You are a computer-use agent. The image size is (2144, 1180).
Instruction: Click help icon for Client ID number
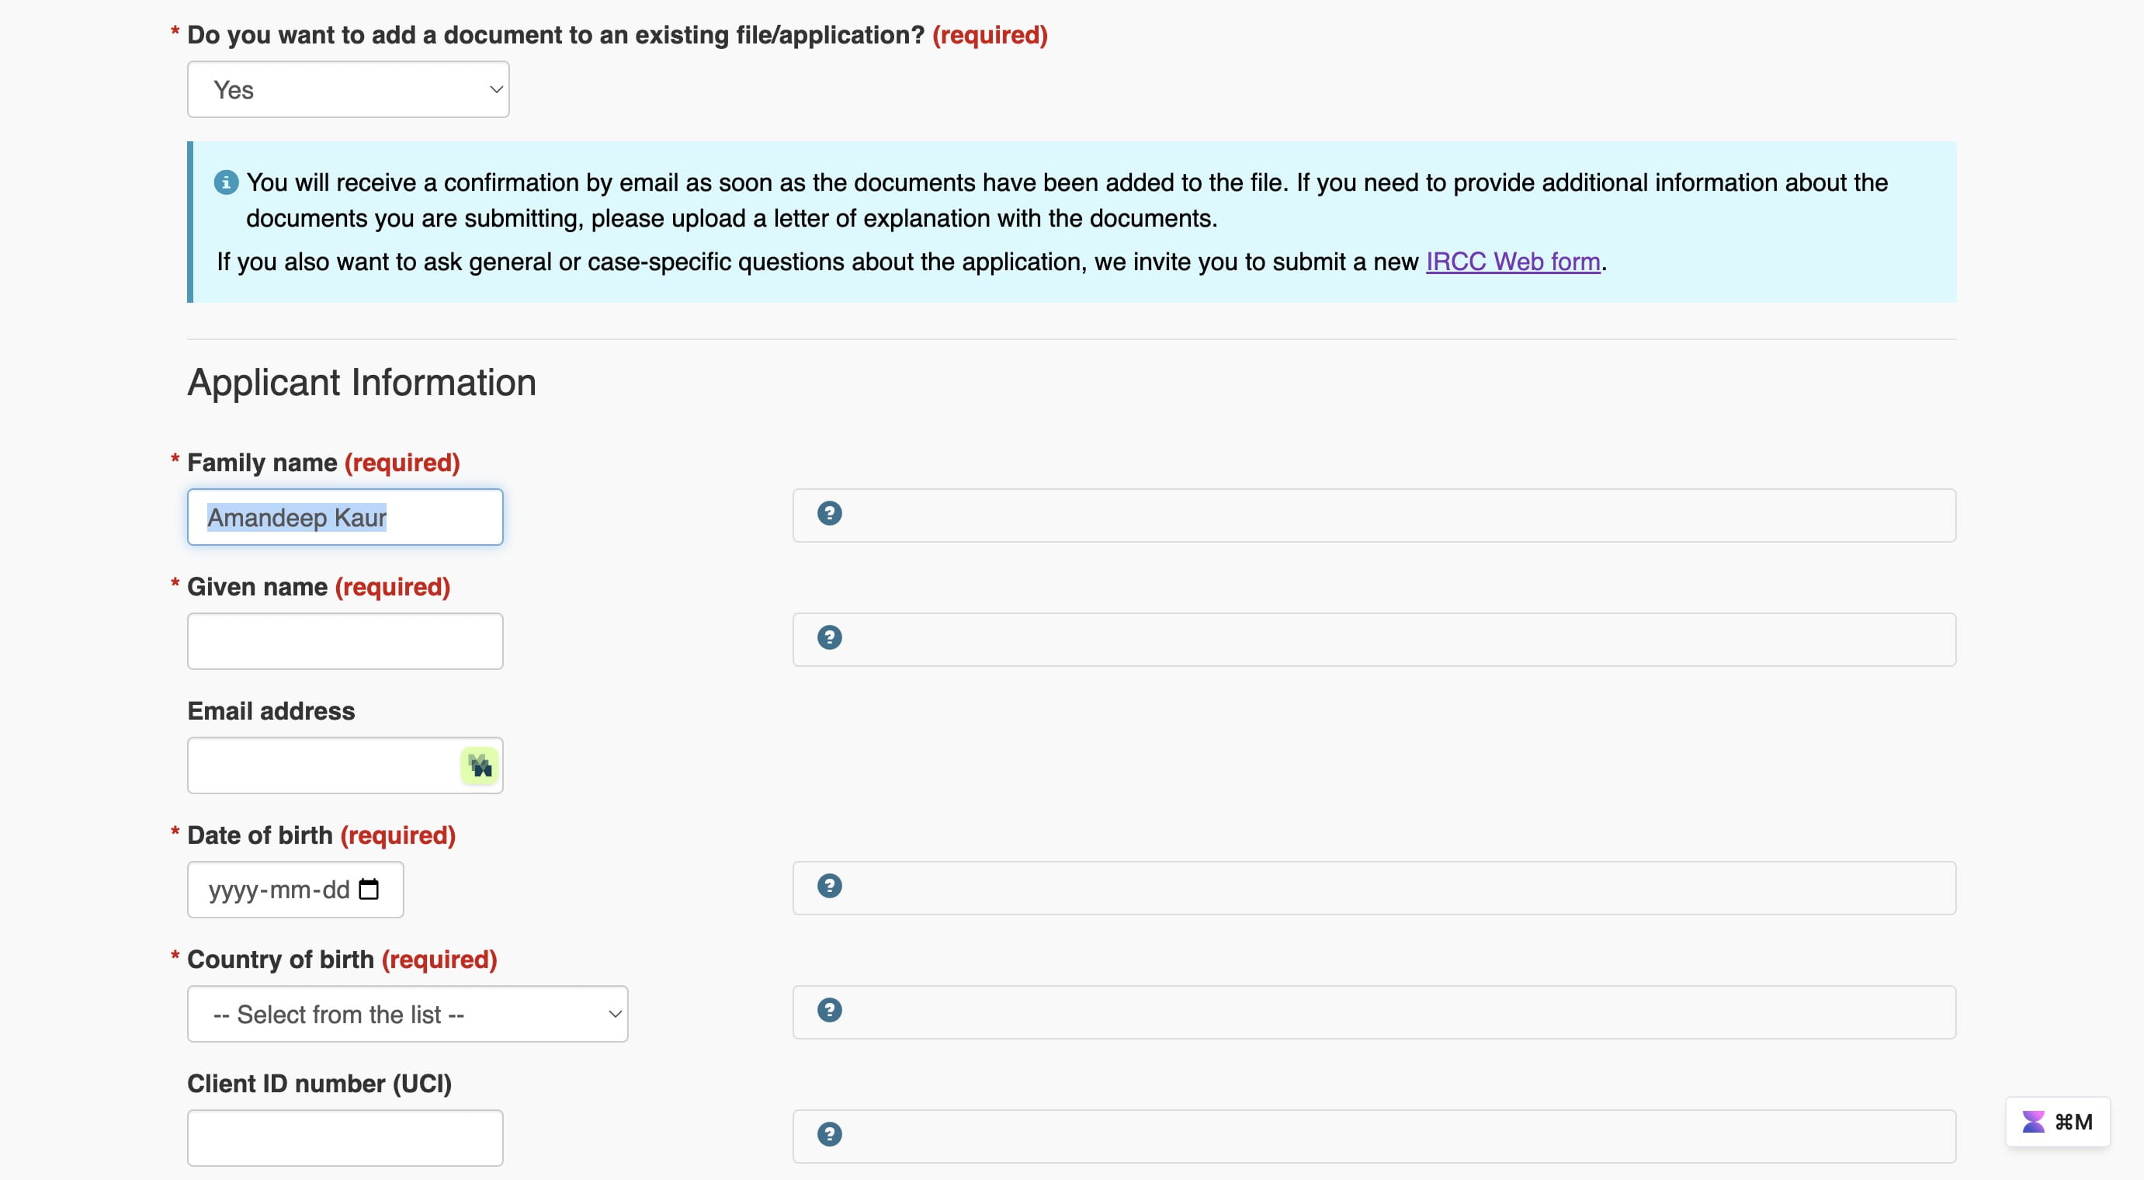tap(829, 1134)
